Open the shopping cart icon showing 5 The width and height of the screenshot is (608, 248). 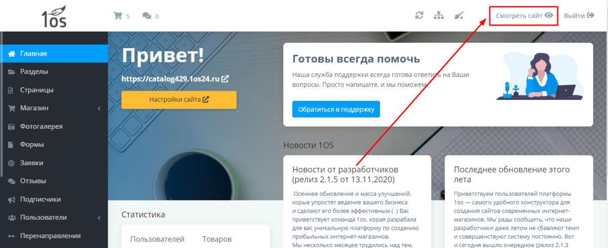[118, 16]
